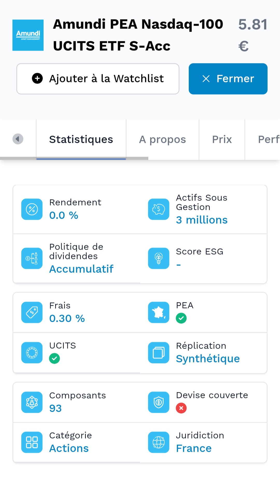Click the Score ESG lightbulb icon
280x484 pixels.
[x=158, y=258]
